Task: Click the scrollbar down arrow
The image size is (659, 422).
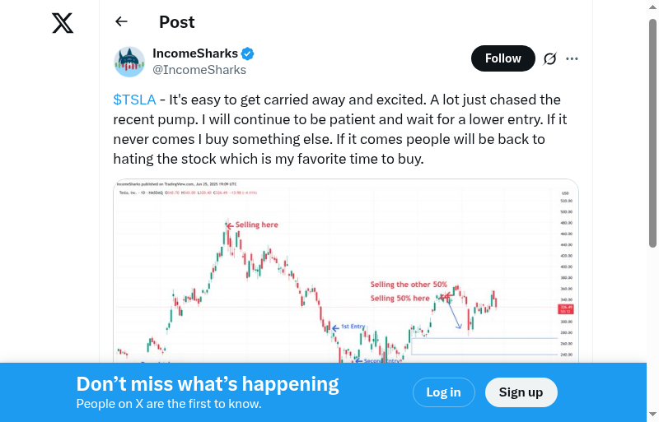Action: (x=652, y=414)
